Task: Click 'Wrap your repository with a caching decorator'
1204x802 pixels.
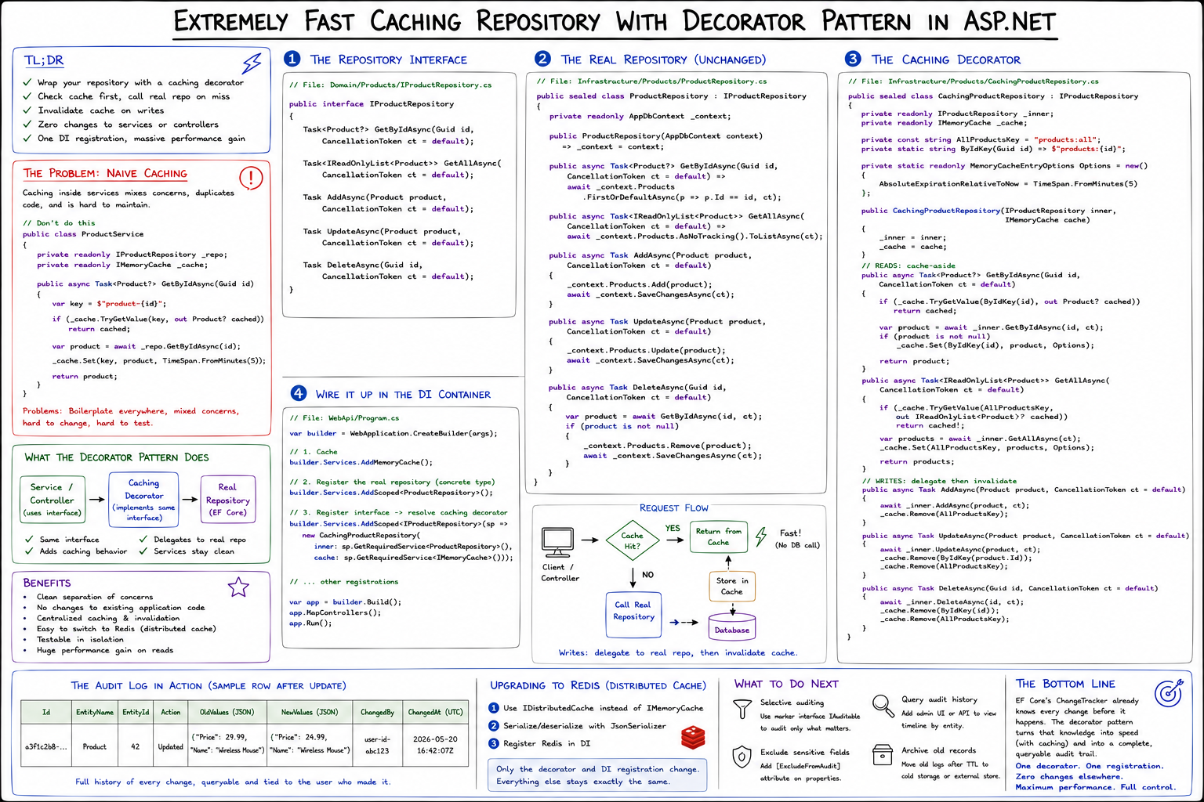Action: coord(140,82)
